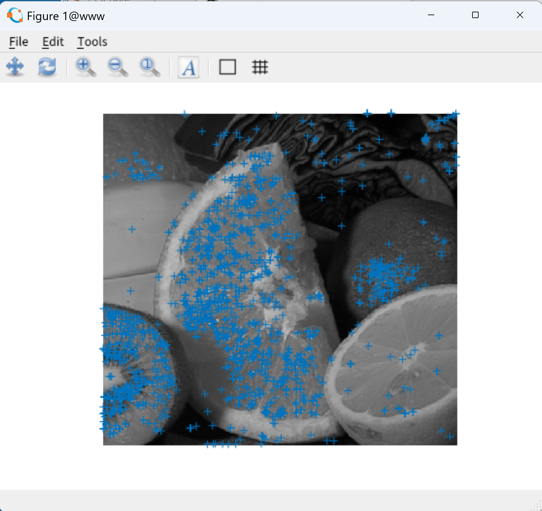Activate the Zoom In magnifier
This screenshot has height=511, width=542.
pyautogui.click(x=85, y=67)
